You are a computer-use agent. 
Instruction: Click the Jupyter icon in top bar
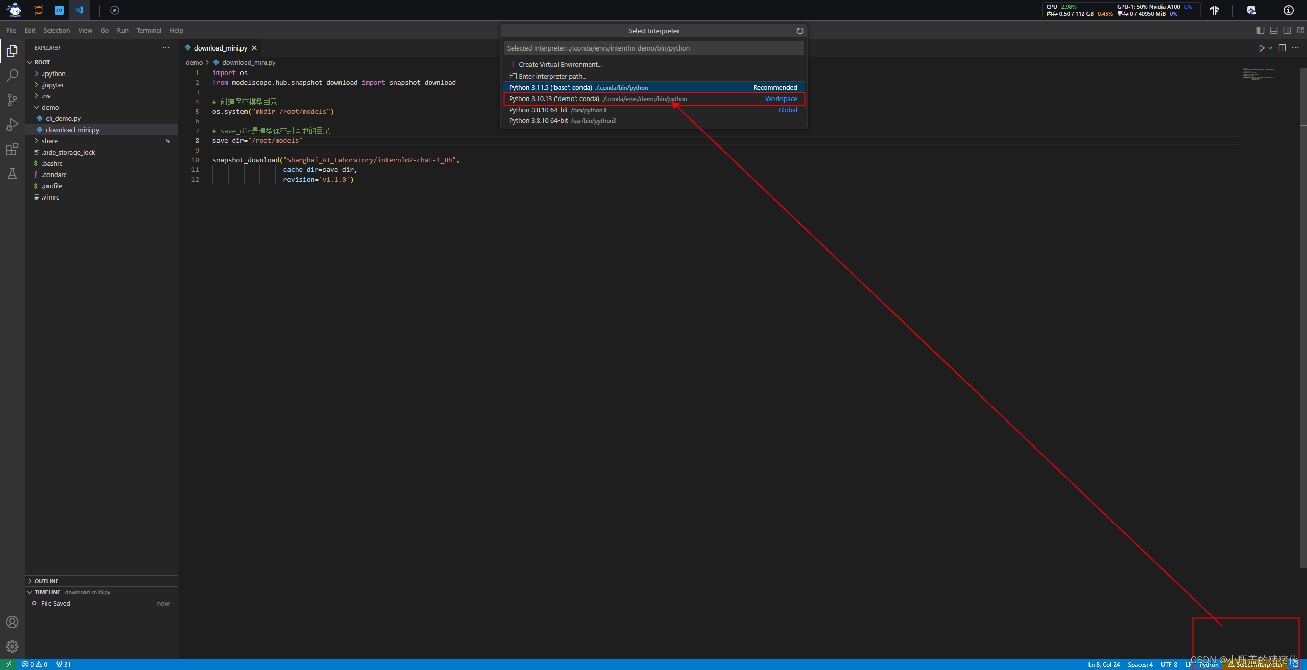(x=38, y=10)
